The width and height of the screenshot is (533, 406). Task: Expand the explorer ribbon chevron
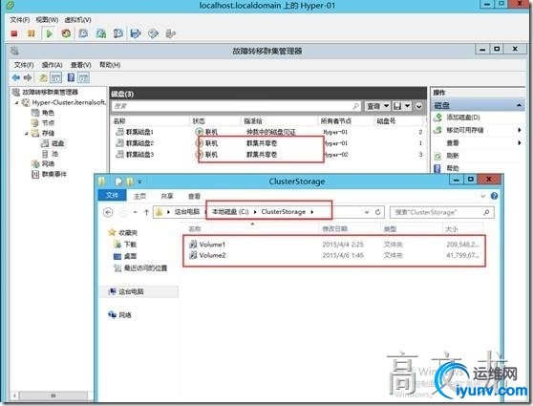pyautogui.click(x=482, y=196)
